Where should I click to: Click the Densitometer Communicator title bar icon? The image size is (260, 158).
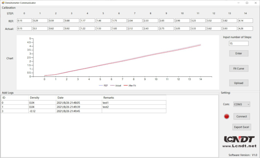pyautogui.click(x=3, y=3)
